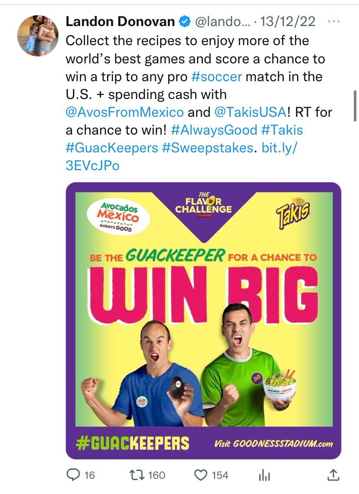Visit the @TakisUSA mention
Image resolution: width=359 pixels, height=494 pixels.
pos(251,112)
